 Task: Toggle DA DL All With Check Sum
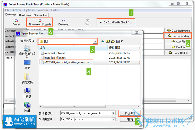(x=101, y=22)
